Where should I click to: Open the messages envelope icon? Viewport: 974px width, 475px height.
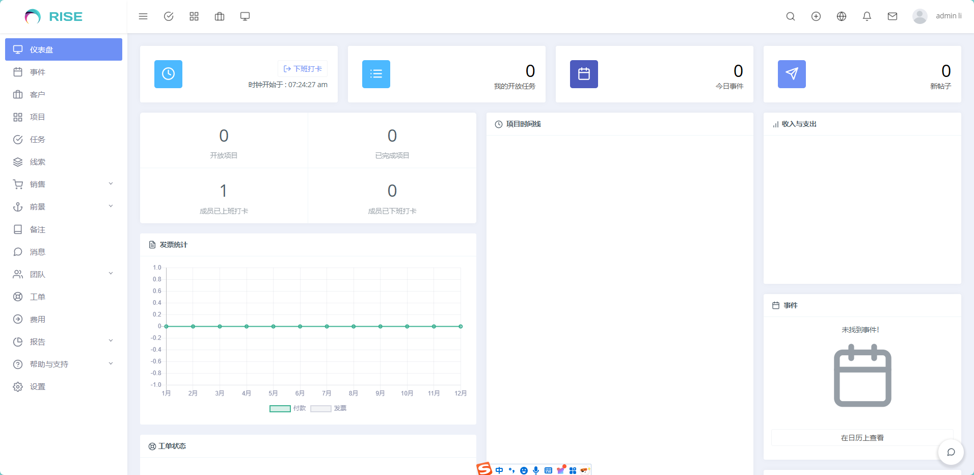(x=892, y=16)
